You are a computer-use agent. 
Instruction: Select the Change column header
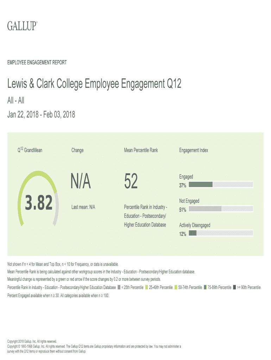77,150
